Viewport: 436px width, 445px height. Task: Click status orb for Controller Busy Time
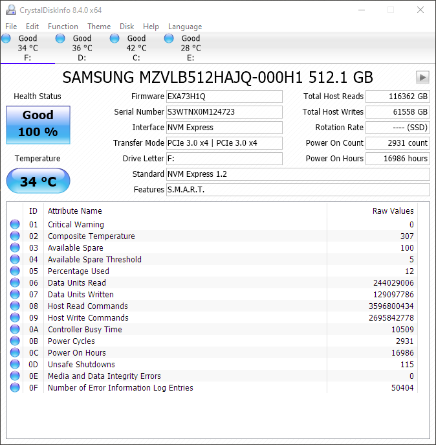[x=15, y=329]
